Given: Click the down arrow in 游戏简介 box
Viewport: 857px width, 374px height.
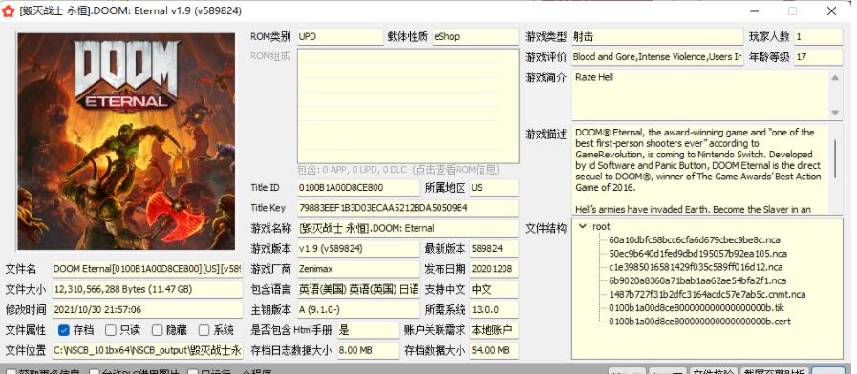Looking at the screenshot, I should pyautogui.click(x=835, y=113).
